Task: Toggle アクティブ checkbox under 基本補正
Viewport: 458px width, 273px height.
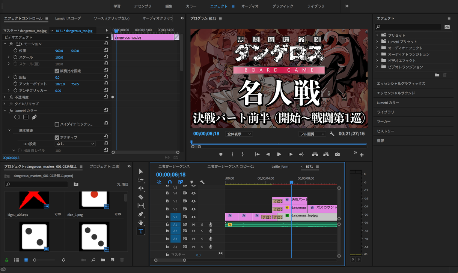Action: point(57,137)
